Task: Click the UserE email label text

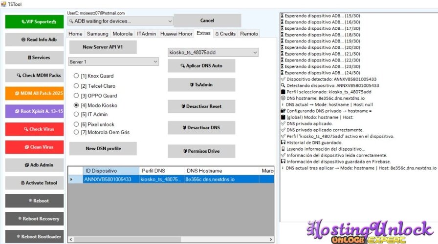Action: pos(96,13)
